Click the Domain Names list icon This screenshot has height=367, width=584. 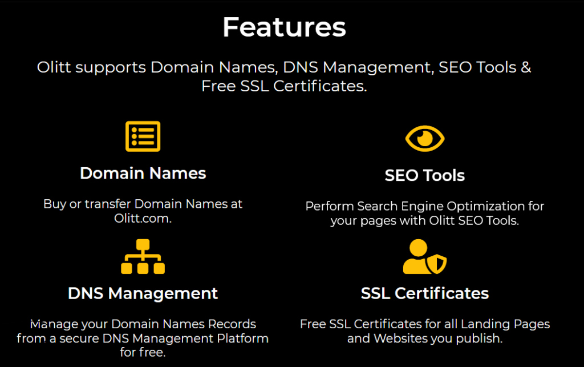coord(143,136)
